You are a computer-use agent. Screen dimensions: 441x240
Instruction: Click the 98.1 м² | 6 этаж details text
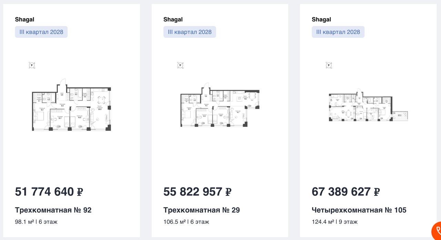(36, 222)
